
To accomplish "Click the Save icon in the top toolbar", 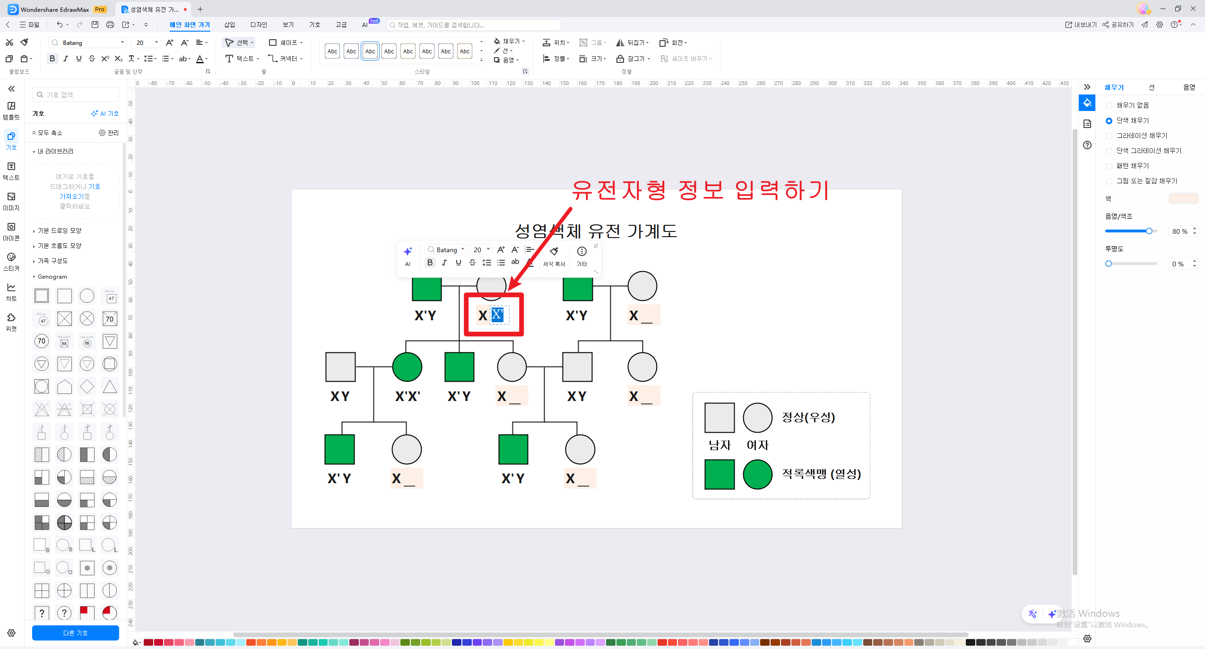I will (x=95, y=25).
